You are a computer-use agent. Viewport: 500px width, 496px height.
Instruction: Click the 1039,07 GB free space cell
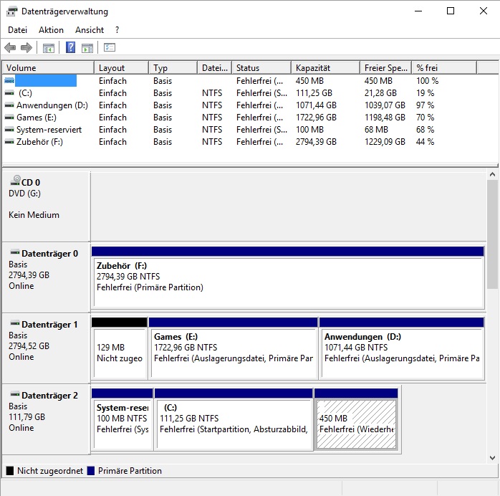tap(385, 105)
